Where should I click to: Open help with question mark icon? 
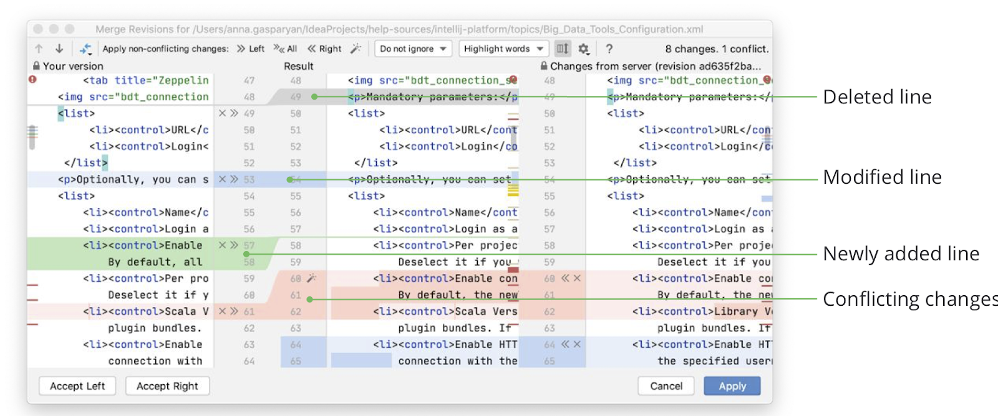[x=609, y=49]
